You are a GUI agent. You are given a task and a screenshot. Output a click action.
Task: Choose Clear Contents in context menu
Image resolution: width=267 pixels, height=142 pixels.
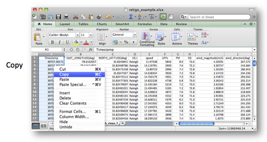[x=79, y=103]
